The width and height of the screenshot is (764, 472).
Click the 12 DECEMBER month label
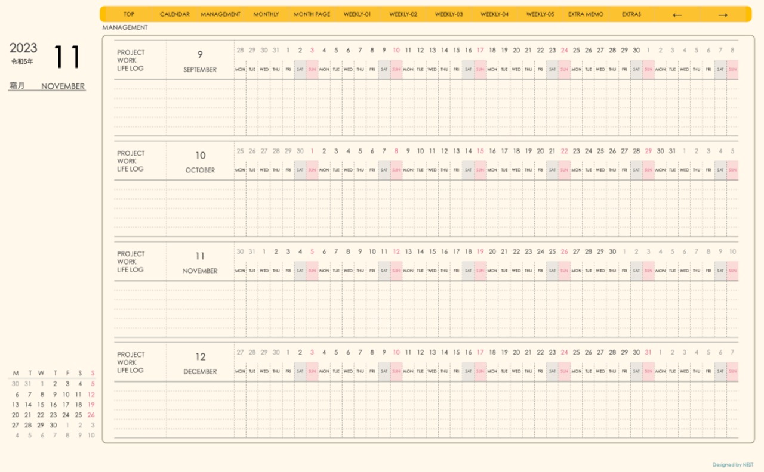[200, 364]
